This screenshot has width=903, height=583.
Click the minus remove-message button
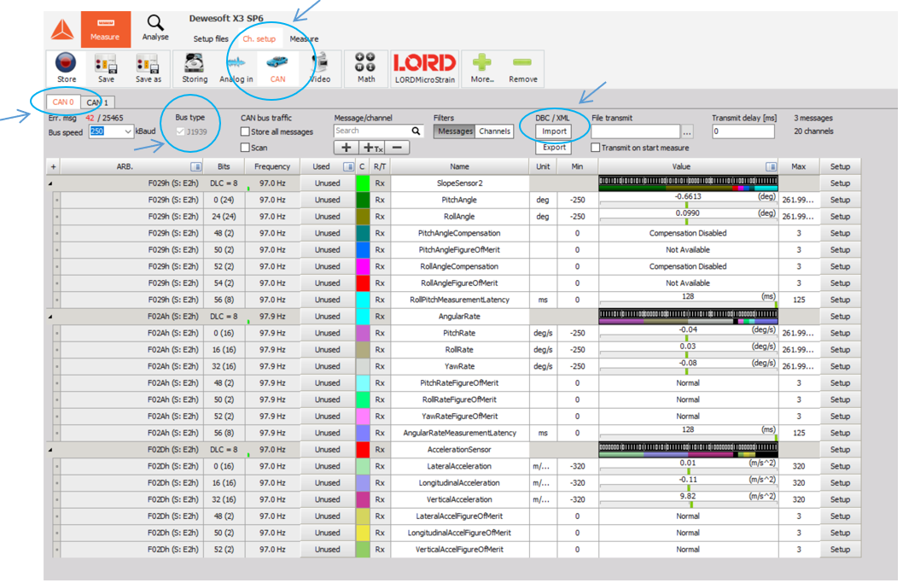pyautogui.click(x=397, y=148)
